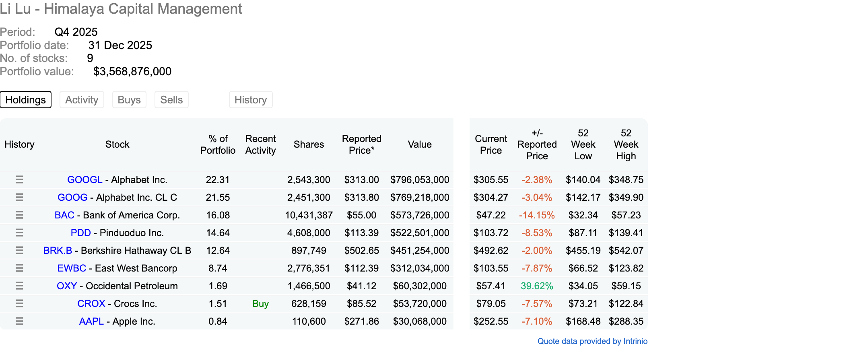Sort by the Shares column header

coord(309,144)
